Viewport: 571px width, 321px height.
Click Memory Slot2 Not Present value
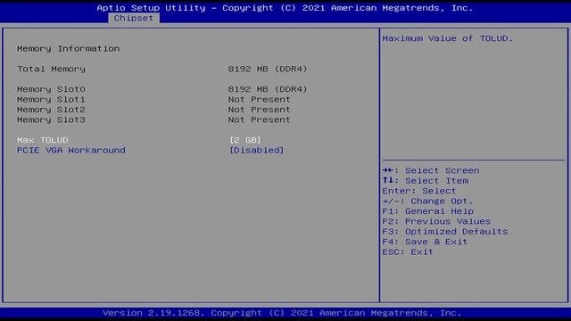point(260,110)
